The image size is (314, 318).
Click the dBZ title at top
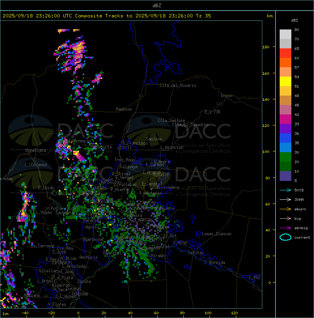click(157, 5)
